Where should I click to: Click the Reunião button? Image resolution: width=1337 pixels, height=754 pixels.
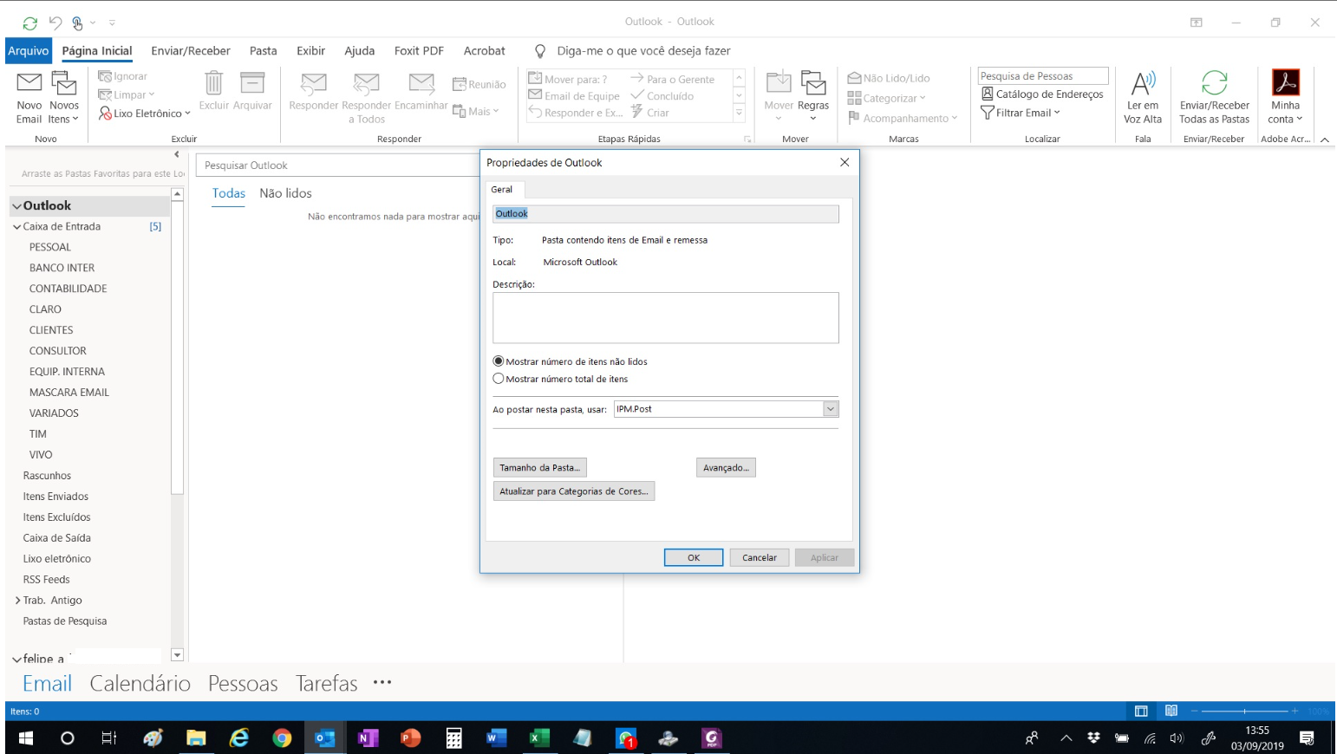479,85
